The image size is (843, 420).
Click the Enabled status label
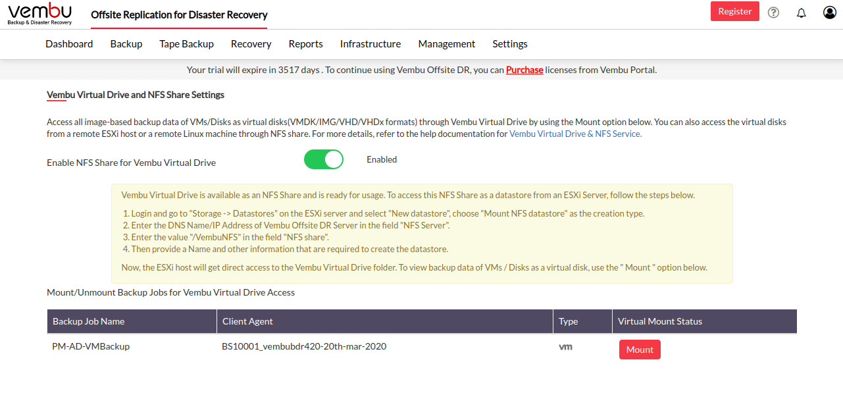pyautogui.click(x=382, y=159)
